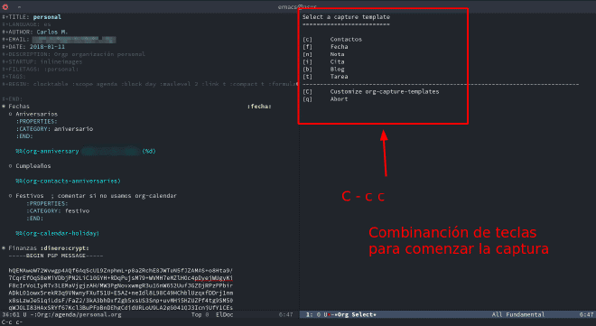Collapse the Fechas heading bullet

[x=4, y=107]
